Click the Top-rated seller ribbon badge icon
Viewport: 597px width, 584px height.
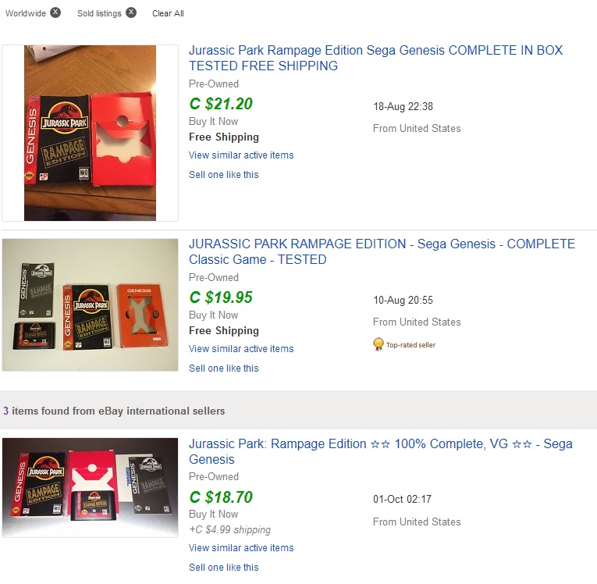(378, 344)
